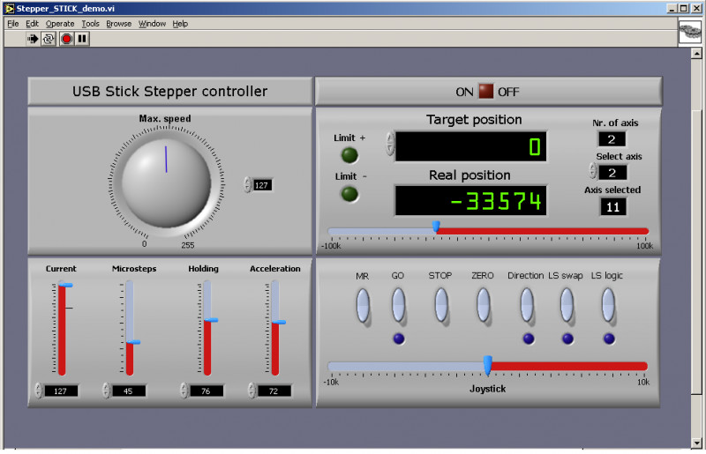Open the Operate menu

60,24
